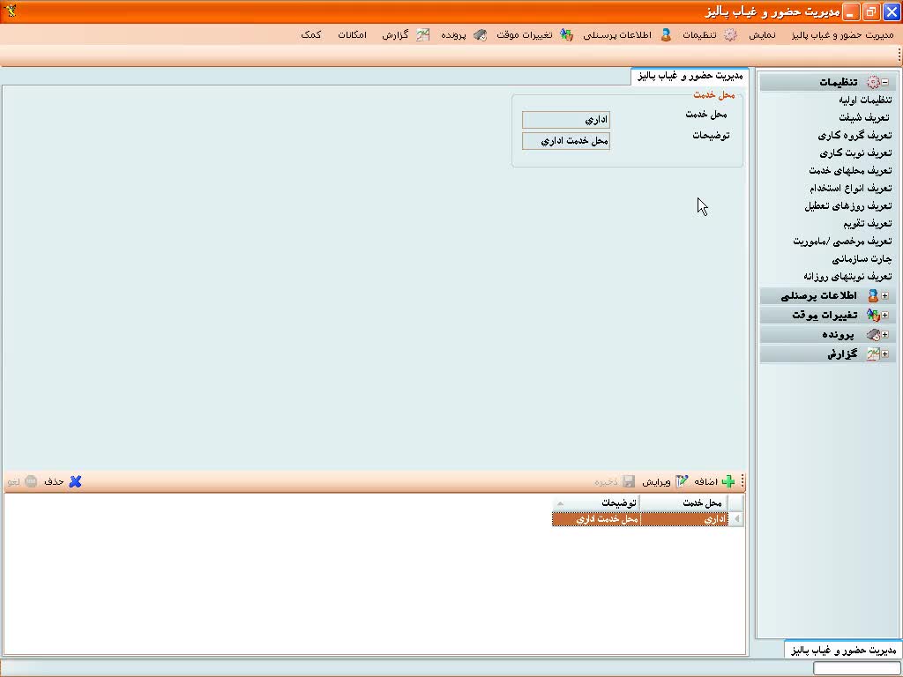Click the icon in تغییرات موقت sidebar header

pyautogui.click(x=873, y=316)
